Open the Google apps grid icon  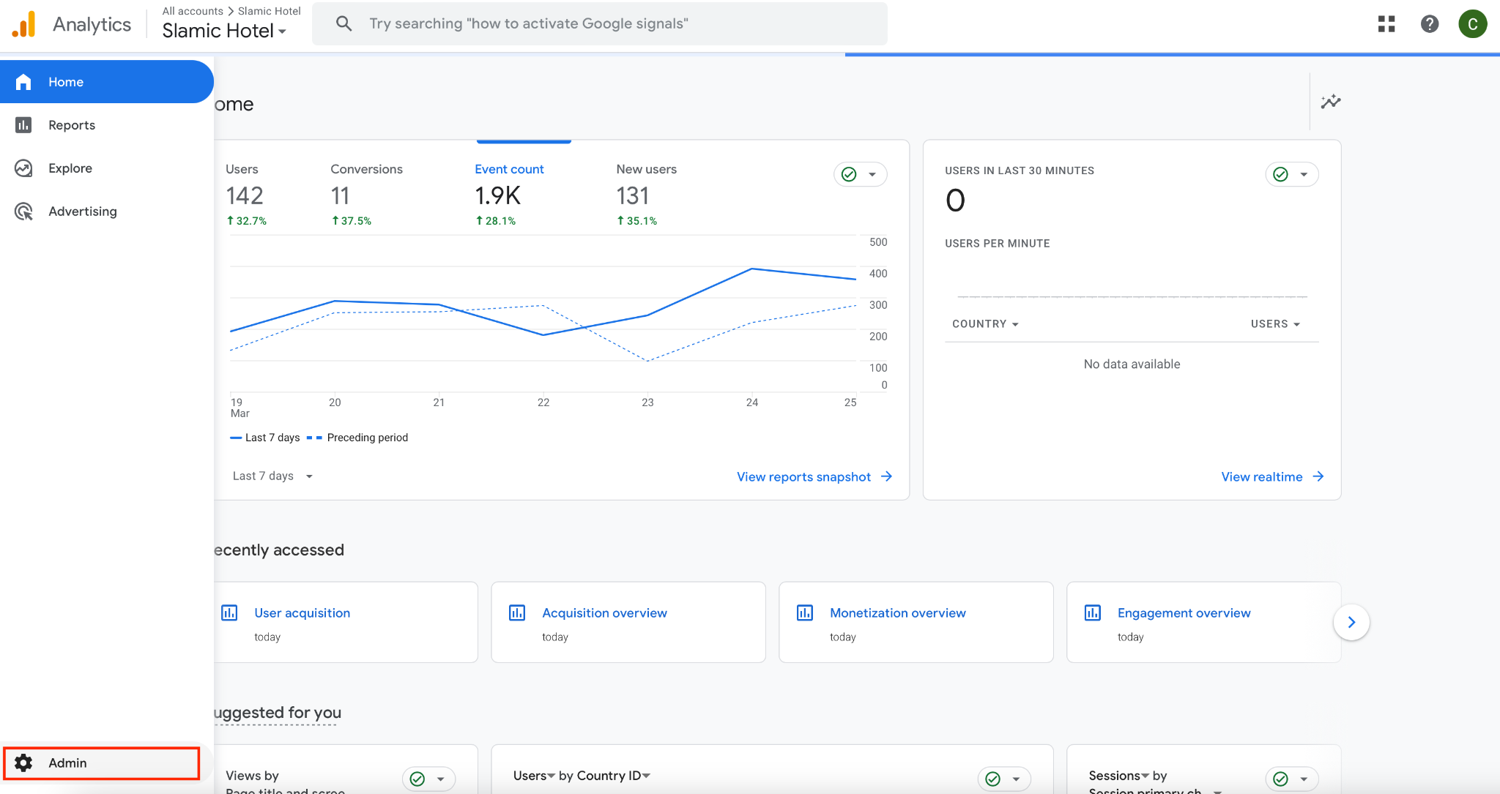coord(1386,24)
